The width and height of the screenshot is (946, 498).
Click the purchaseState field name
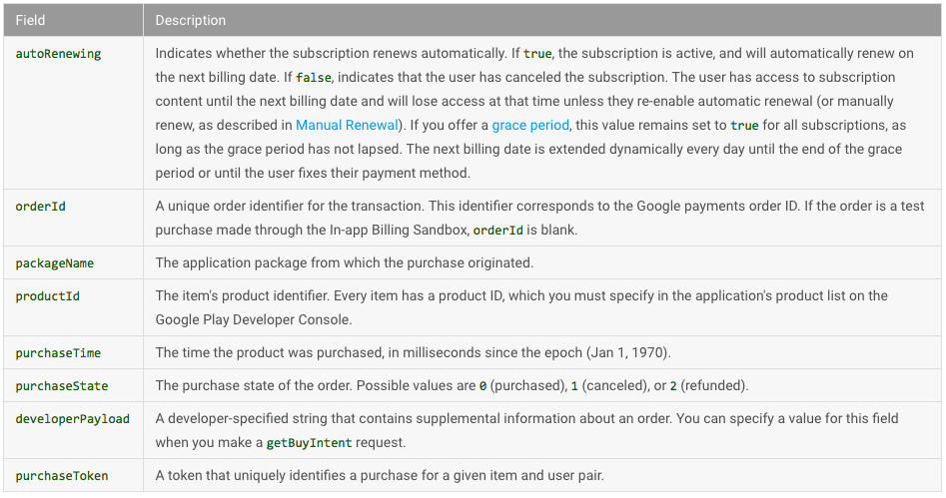[x=62, y=386]
